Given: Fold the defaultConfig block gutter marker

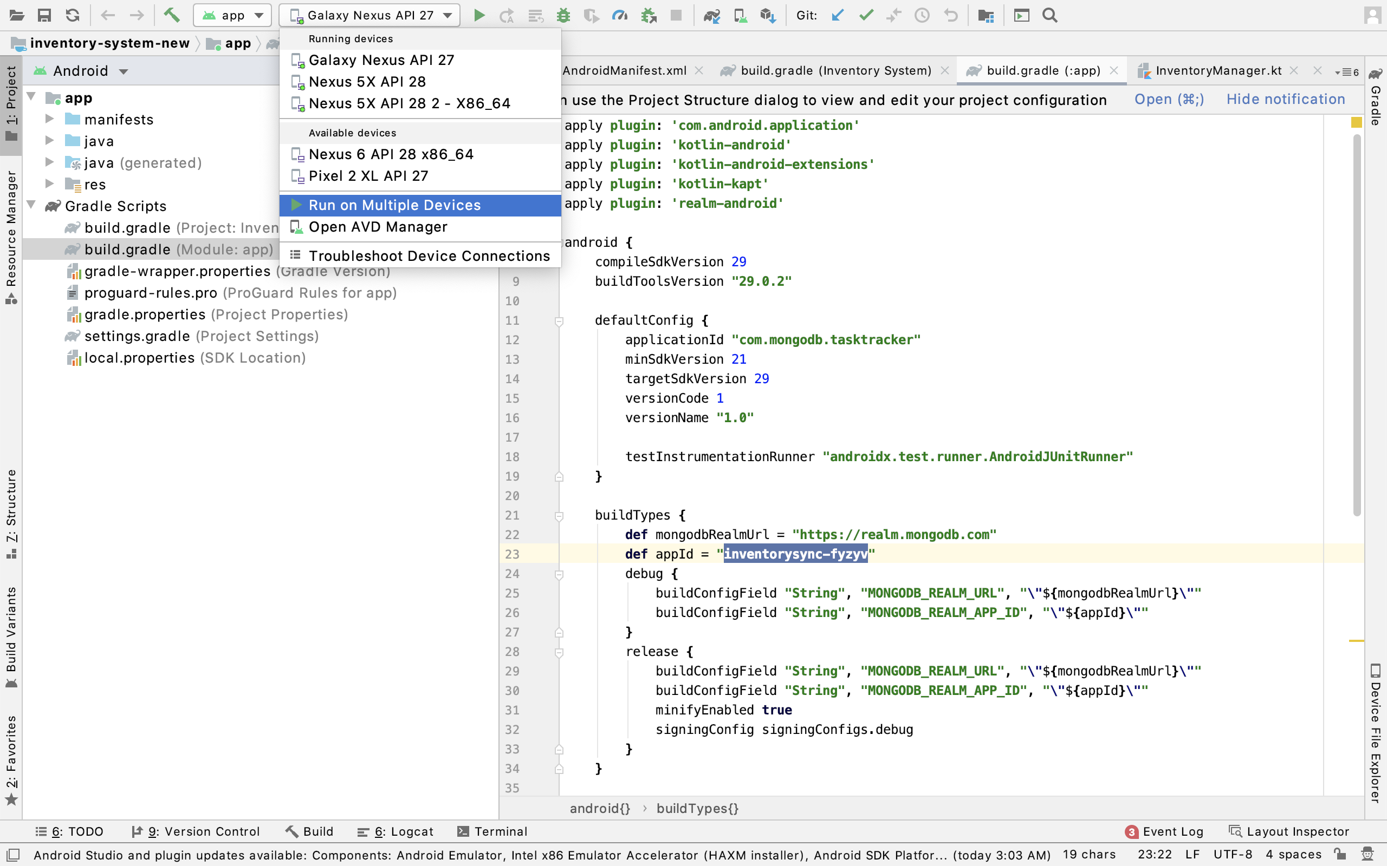Looking at the screenshot, I should [x=559, y=321].
